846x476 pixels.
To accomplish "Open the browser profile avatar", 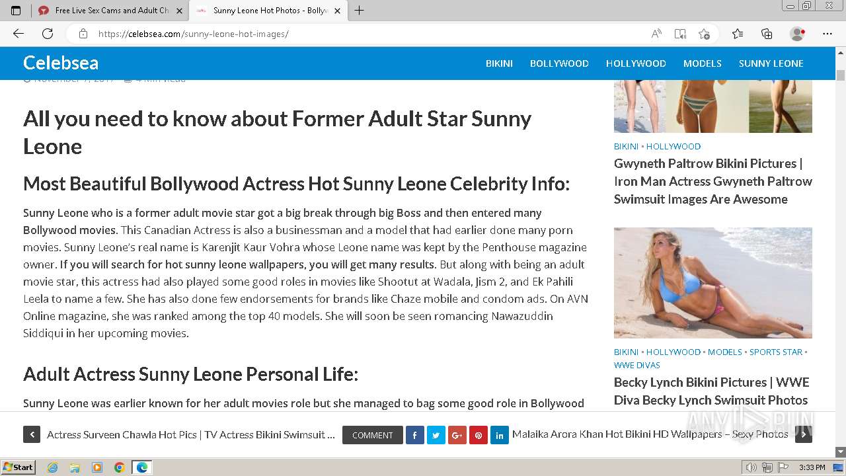I will click(x=797, y=34).
